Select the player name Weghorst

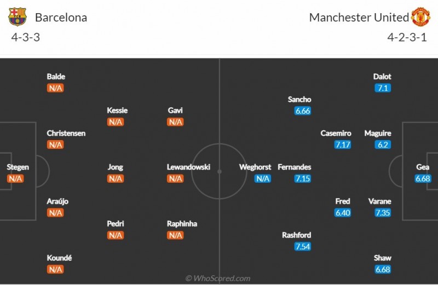[255, 167]
